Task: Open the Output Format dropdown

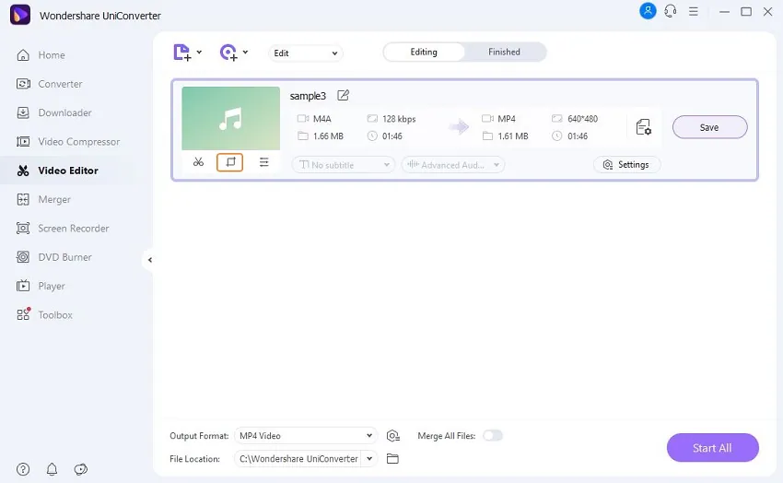Action: 306,436
